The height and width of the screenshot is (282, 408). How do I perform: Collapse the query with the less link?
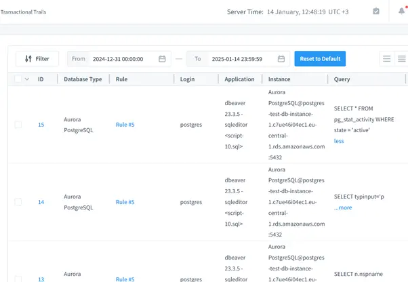click(x=339, y=141)
